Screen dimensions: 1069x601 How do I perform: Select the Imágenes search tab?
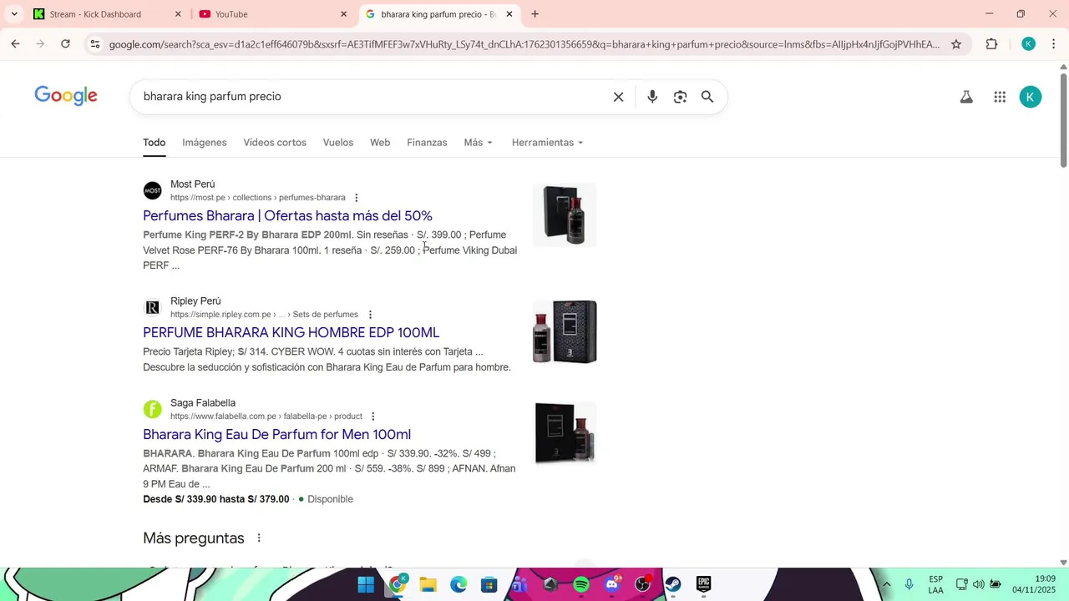205,143
